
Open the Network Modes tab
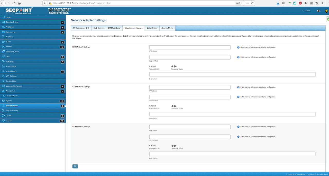tap(167, 28)
